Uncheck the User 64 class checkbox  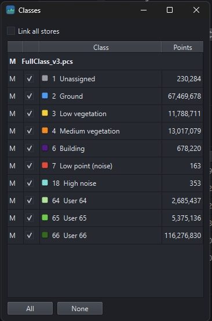coord(30,200)
